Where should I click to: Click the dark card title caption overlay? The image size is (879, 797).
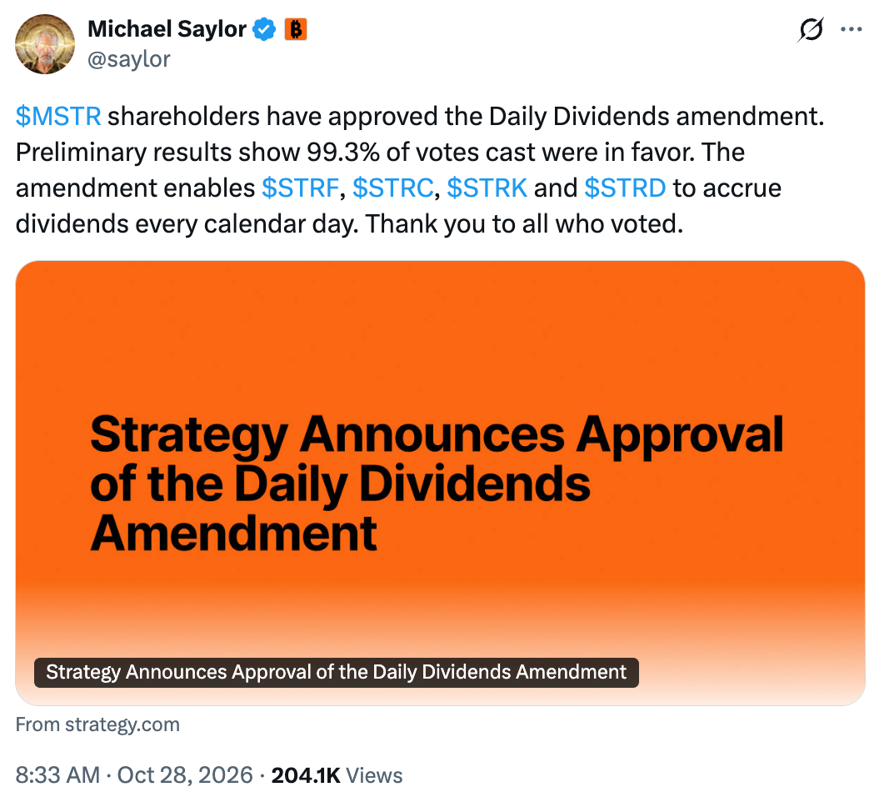337,672
